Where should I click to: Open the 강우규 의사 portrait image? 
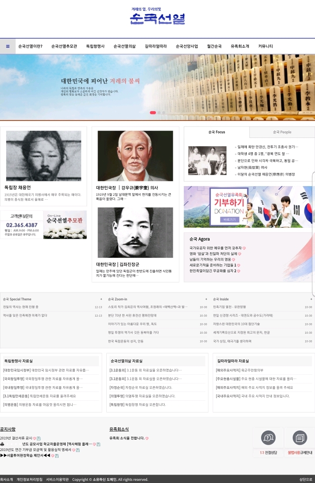[x=135, y=156]
